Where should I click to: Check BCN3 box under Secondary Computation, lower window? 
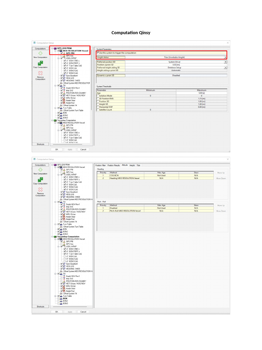[58, 304]
